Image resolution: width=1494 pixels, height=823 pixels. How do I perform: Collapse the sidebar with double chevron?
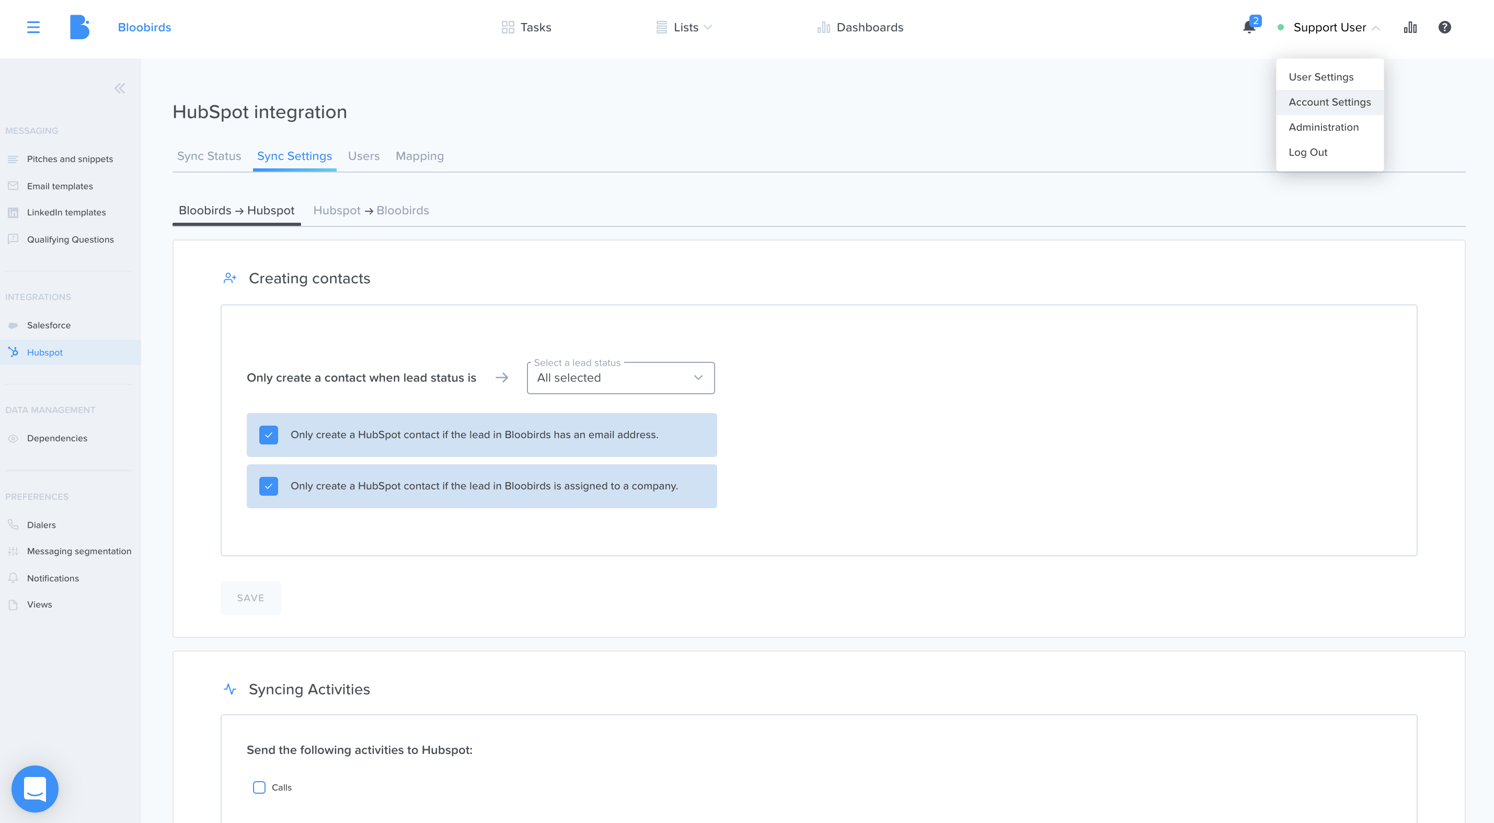point(120,88)
